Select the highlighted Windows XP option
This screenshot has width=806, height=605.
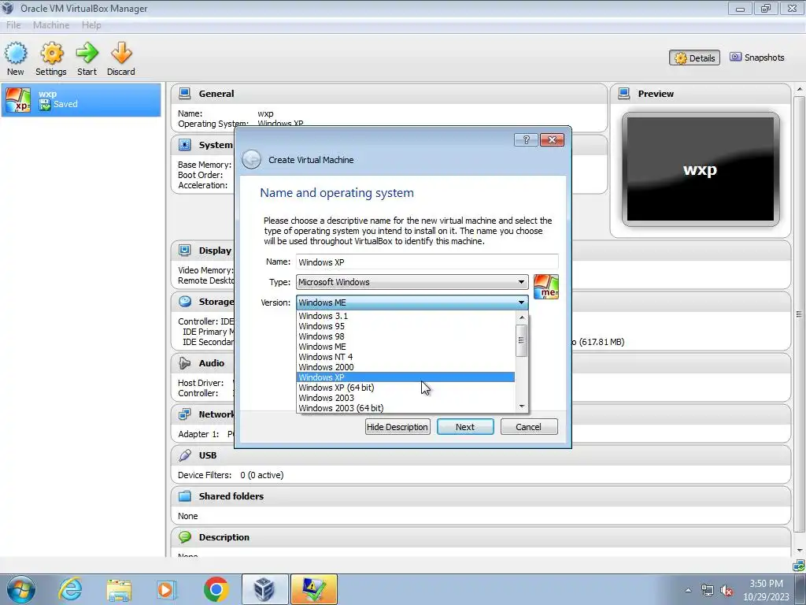(x=406, y=377)
